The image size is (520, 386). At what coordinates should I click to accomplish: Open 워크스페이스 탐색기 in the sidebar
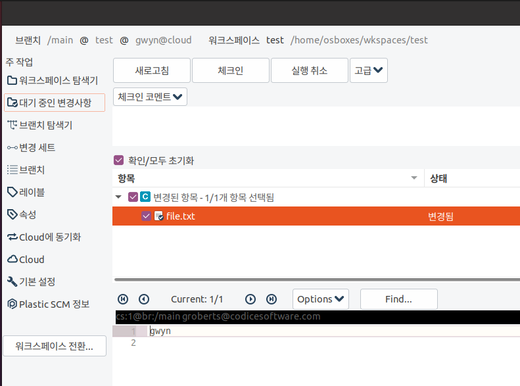coord(53,80)
